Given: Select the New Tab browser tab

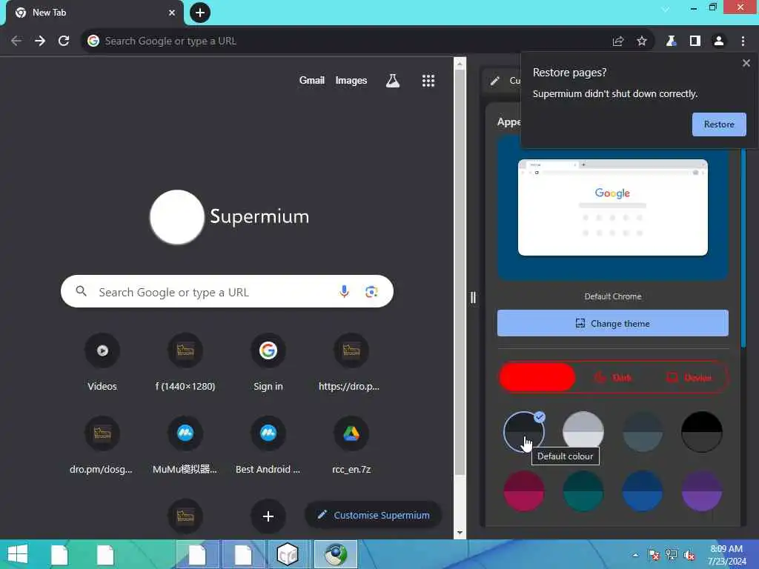Looking at the screenshot, I should [95, 13].
